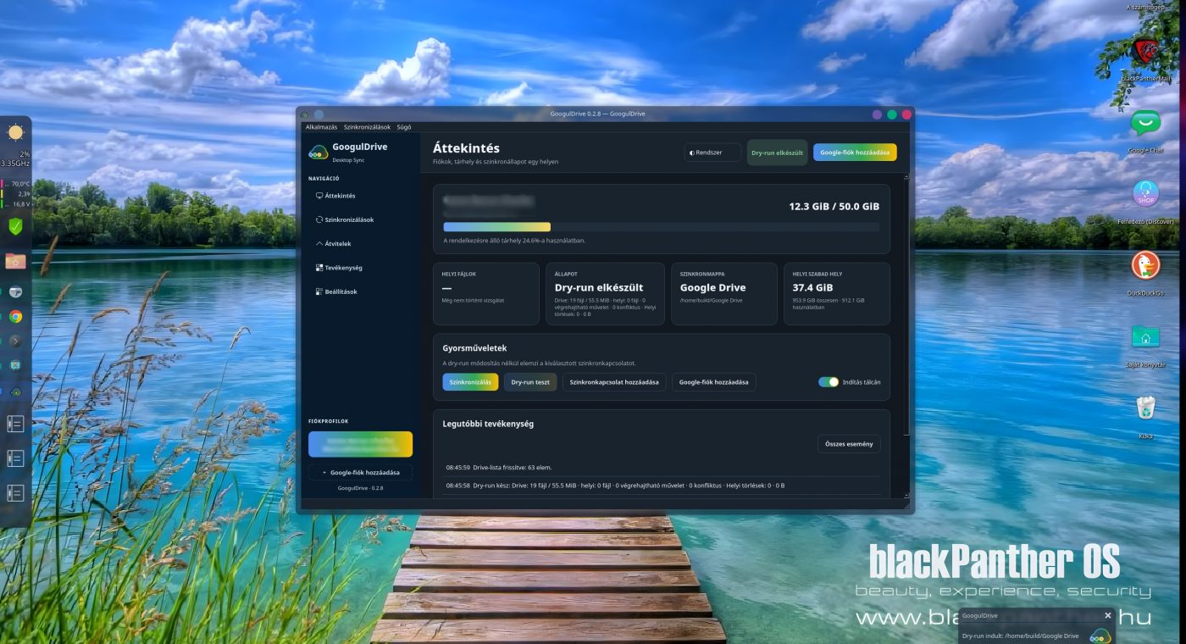Click the GoogulDrive cloud logo in sidebar

(x=319, y=152)
